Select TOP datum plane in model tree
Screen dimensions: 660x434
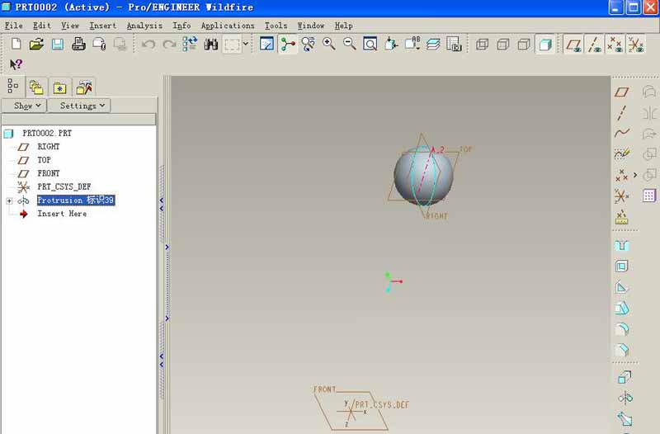45,160
